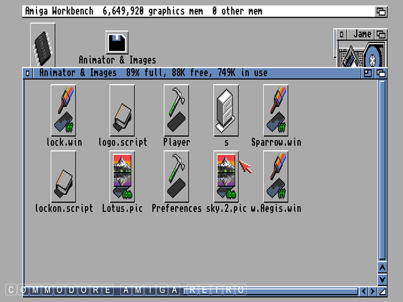Open the Lotus.pic image icon

point(122,176)
